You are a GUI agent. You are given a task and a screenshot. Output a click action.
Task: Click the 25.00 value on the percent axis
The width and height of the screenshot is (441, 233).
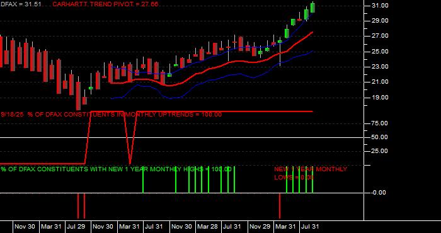coord(380,151)
